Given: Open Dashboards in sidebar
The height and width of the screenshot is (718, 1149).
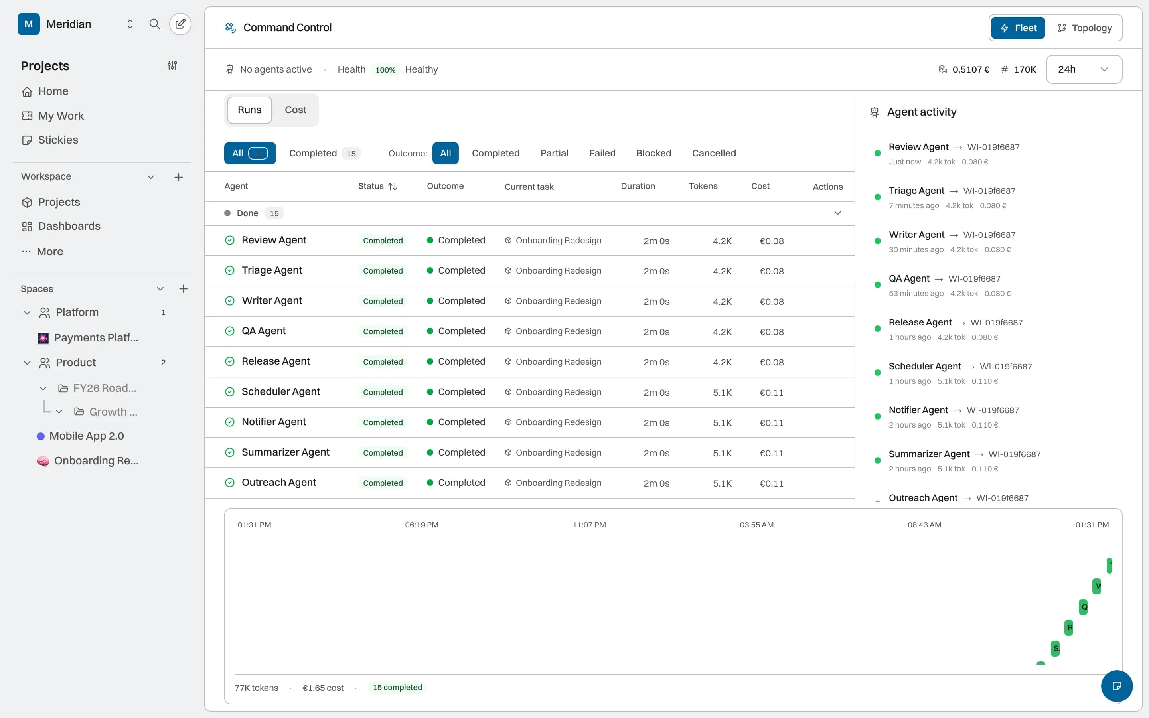Looking at the screenshot, I should coord(61,226).
